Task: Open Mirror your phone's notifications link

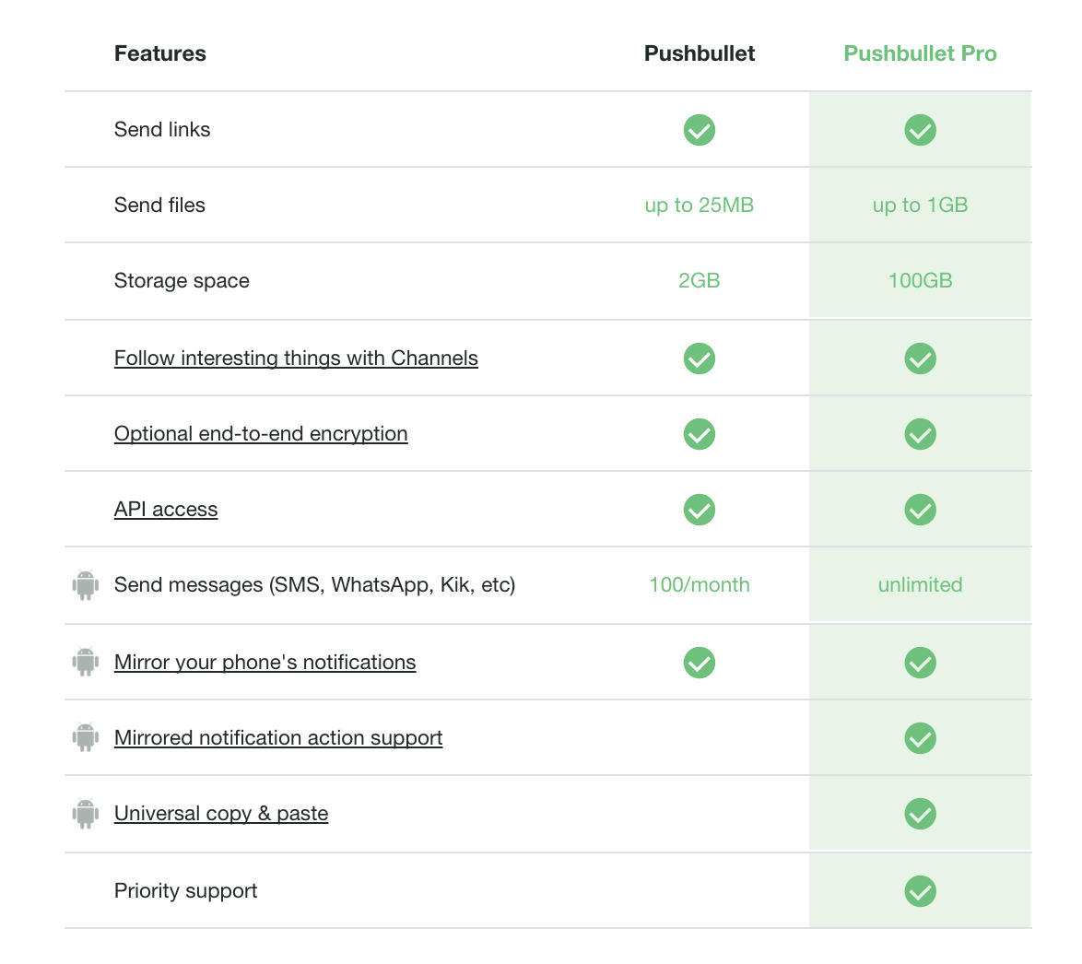Action: click(x=265, y=662)
